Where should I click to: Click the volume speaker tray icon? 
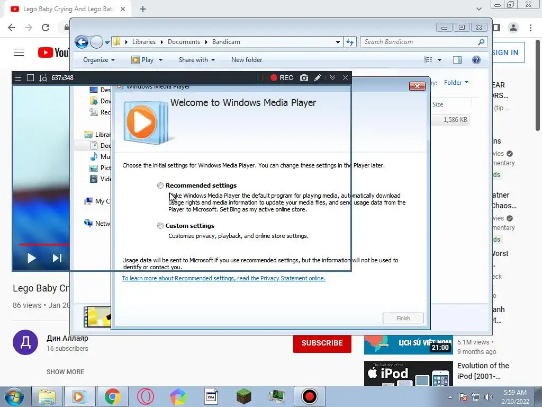489,397
